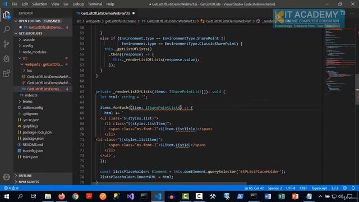Expand the node_modules folder
The height and width of the screenshot is (202, 359).
click(34, 52)
